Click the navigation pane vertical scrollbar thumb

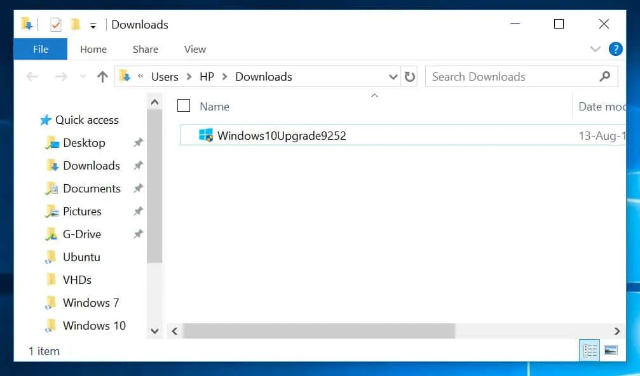click(x=154, y=186)
